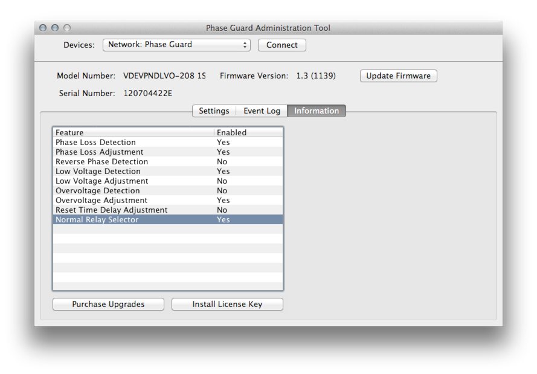Open the Devices dropdown

click(x=176, y=45)
